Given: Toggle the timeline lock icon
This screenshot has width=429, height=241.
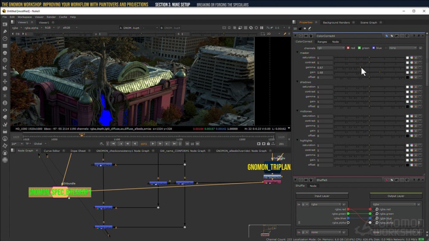Looking at the screenshot, I should (x=268, y=144).
